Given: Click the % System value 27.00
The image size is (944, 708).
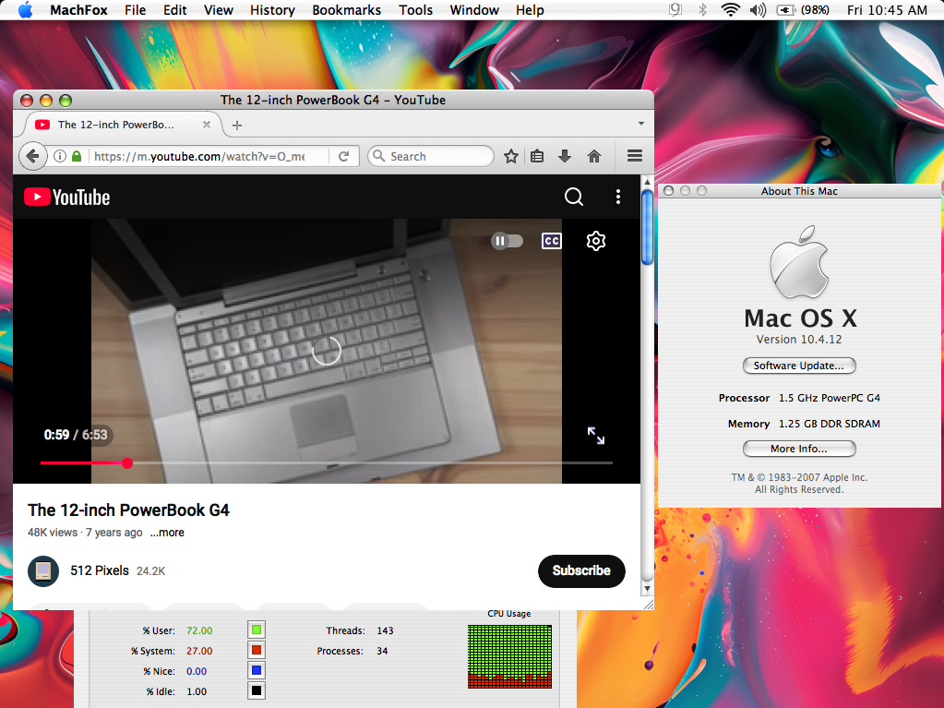Looking at the screenshot, I should (199, 651).
